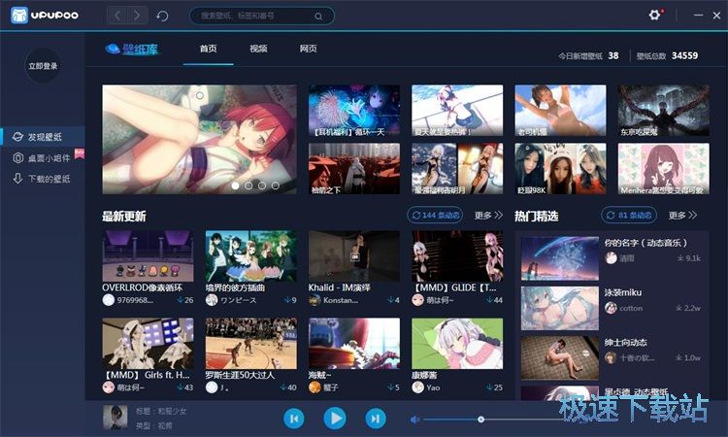Open the 循环一天 fireworks thumbnail
This screenshot has height=437, width=728.
(x=354, y=111)
